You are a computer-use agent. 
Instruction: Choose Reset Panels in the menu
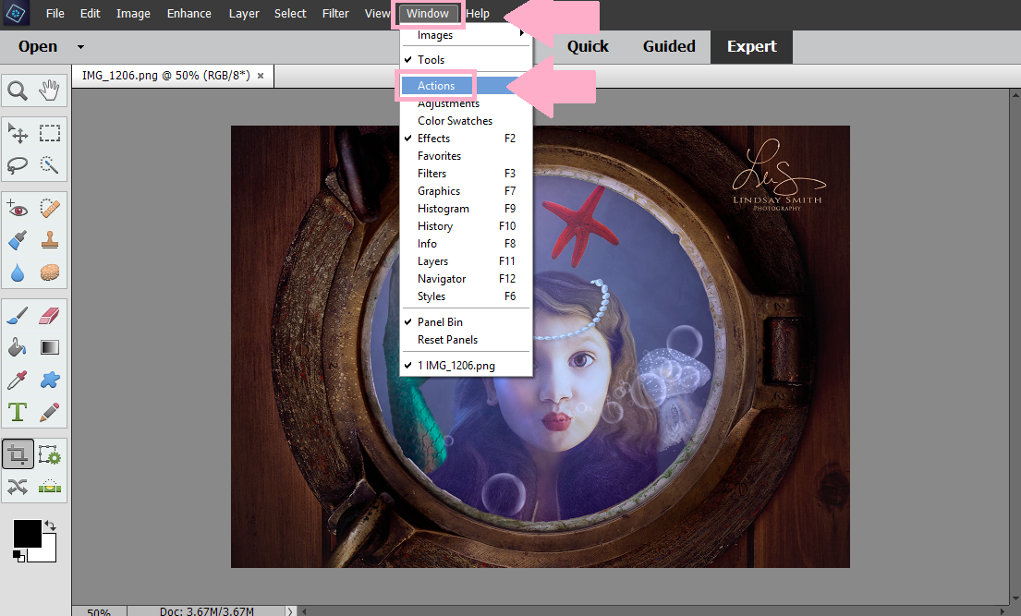point(467,340)
